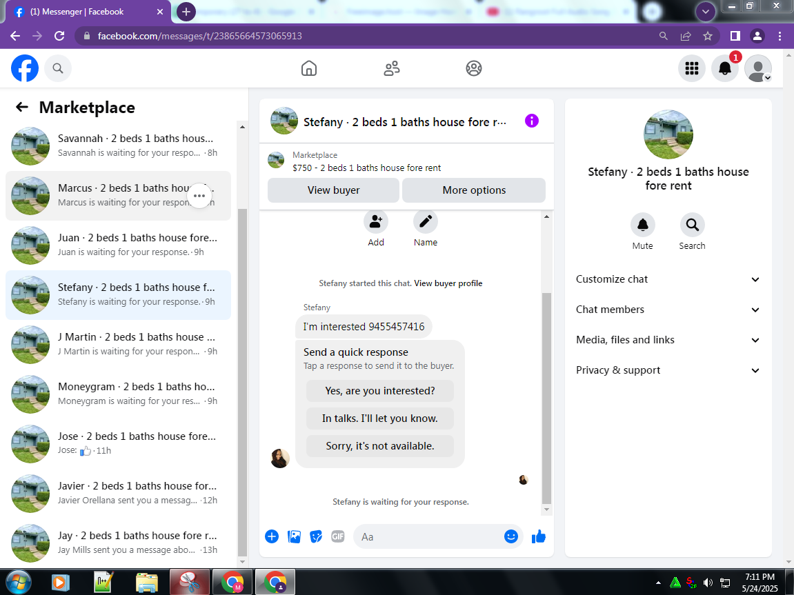
Task: Show hidden system tray icons arrow
Action: pyautogui.click(x=658, y=583)
